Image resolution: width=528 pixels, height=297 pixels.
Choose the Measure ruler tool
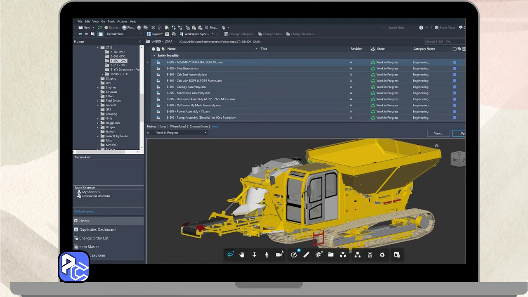click(306, 255)
